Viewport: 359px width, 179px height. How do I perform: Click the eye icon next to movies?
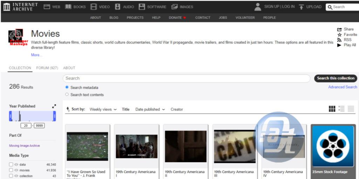click(x=16, y=170)
